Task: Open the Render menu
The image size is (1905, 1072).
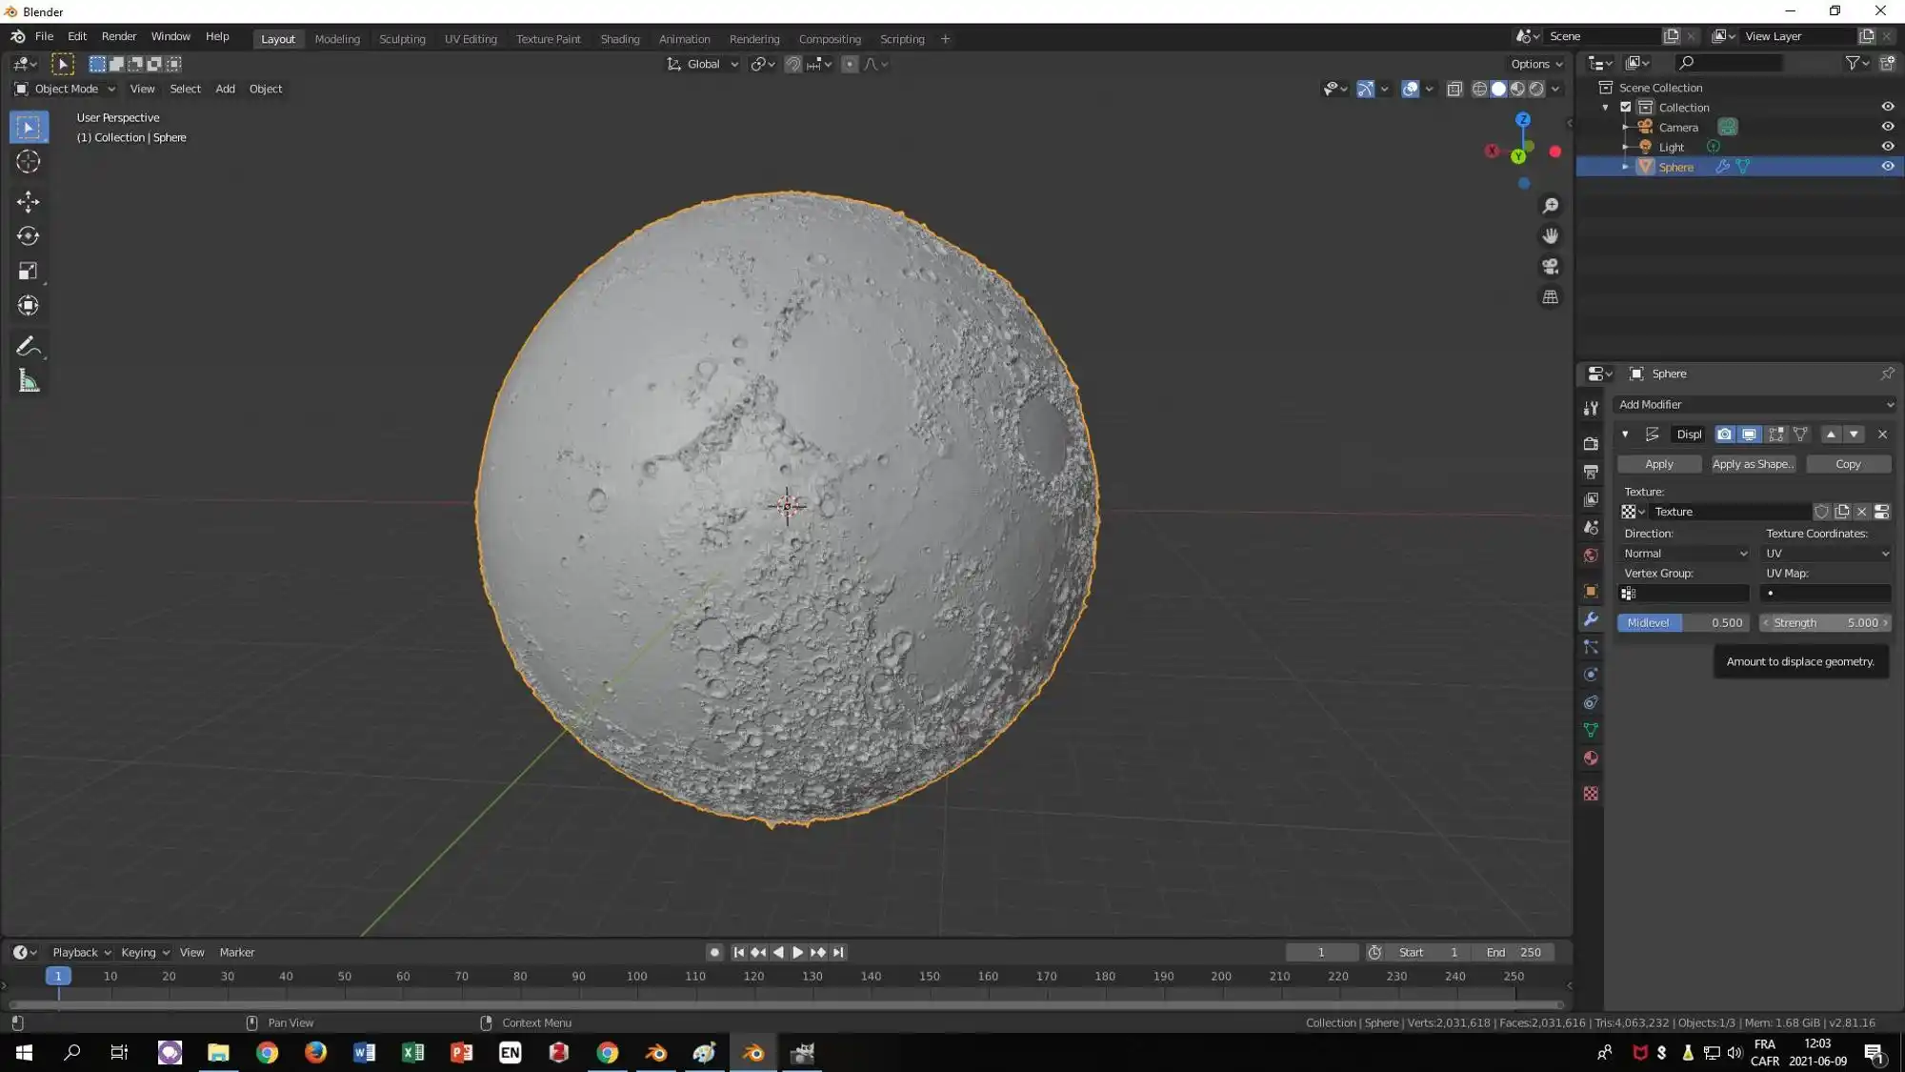Action: click(x=119, y=36)
